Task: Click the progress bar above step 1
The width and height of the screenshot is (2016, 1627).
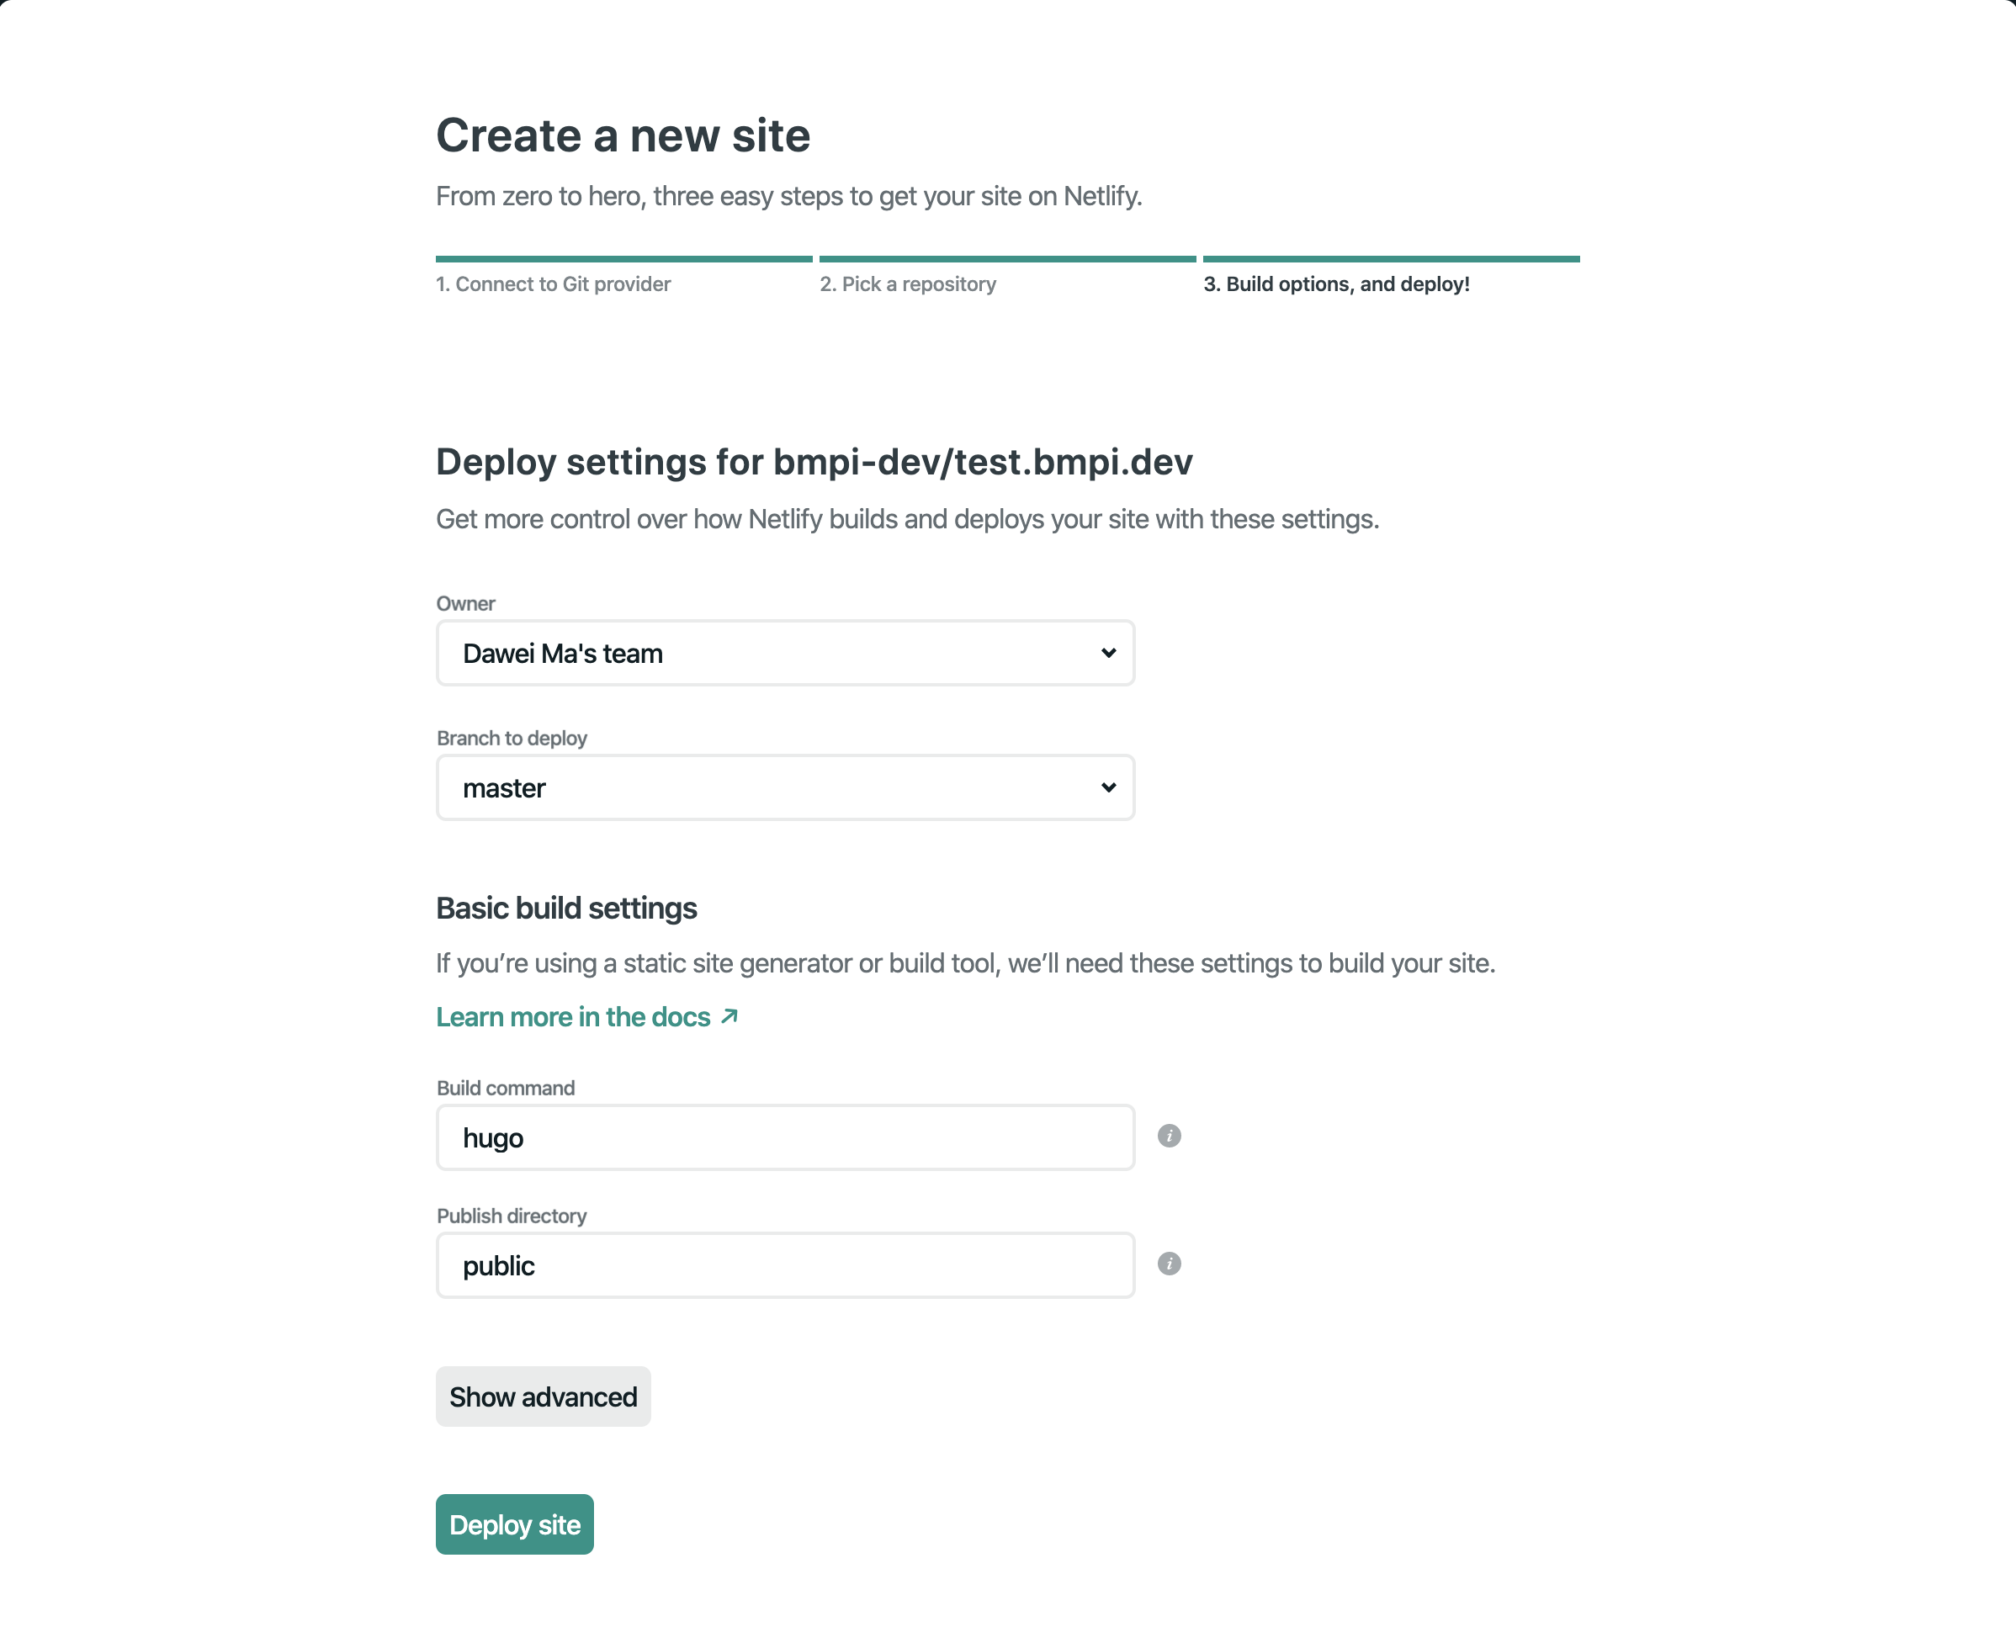Action: pyautogui.click(x=623, y=258)
